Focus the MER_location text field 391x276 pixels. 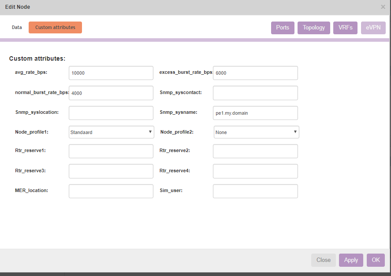click(111, 191)
